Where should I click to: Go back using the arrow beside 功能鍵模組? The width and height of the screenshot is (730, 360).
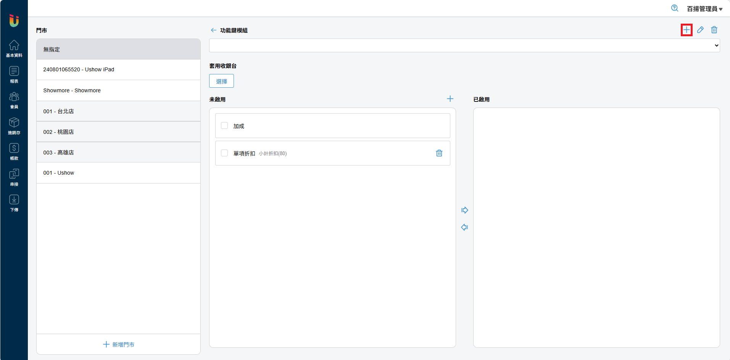[x=213, y=30]
